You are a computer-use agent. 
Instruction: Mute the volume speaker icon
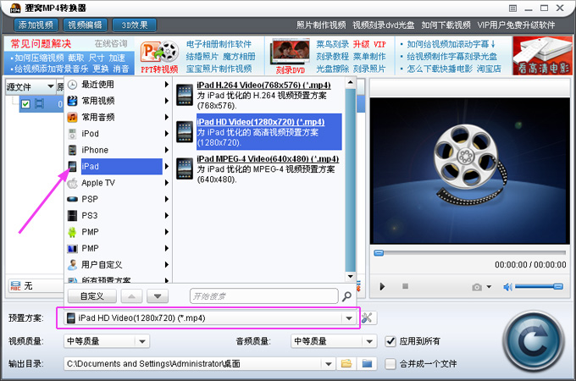(x=507, y=287)
